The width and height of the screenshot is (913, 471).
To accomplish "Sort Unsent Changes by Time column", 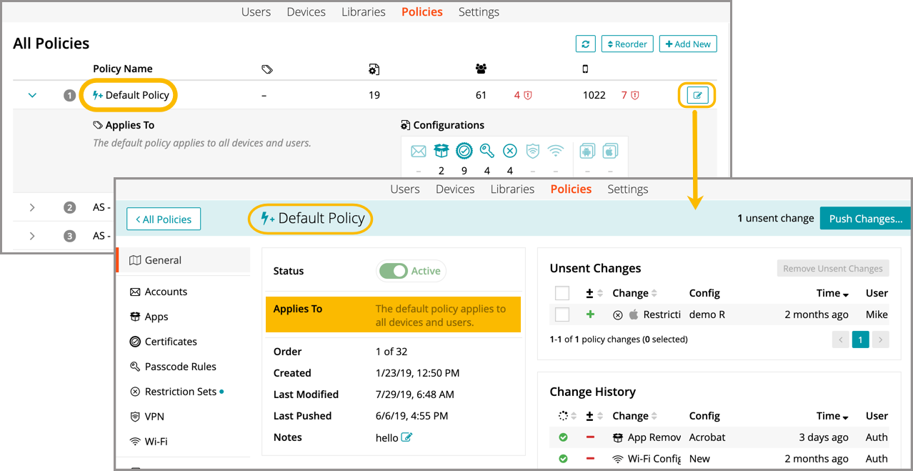I will tap(832, 293).
